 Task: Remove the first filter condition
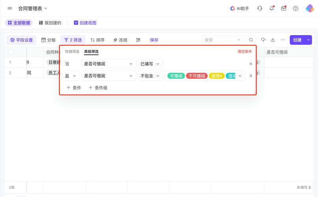[x=251, y=64]
